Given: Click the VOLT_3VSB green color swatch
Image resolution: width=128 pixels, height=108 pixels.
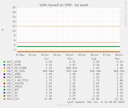Looking at the screenshot, I should click(x=4, y=62).
